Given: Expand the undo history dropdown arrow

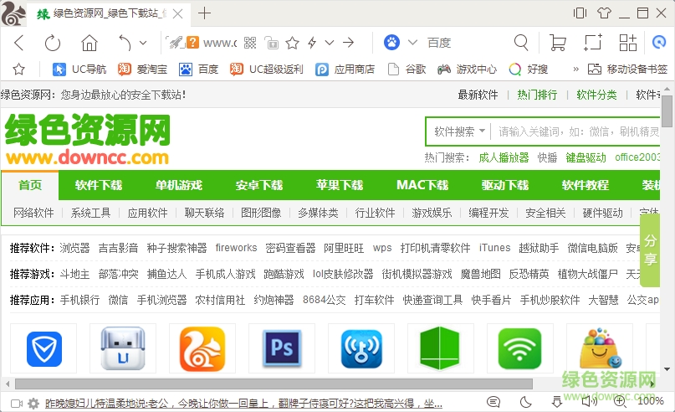Looking at the screenshot, I should tap(143, 43).
